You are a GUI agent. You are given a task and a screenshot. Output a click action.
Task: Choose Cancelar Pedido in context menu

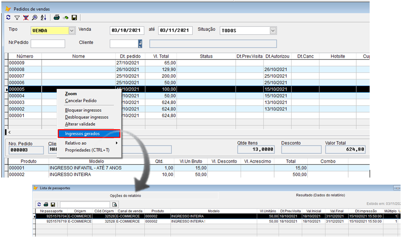pos(81,101)
